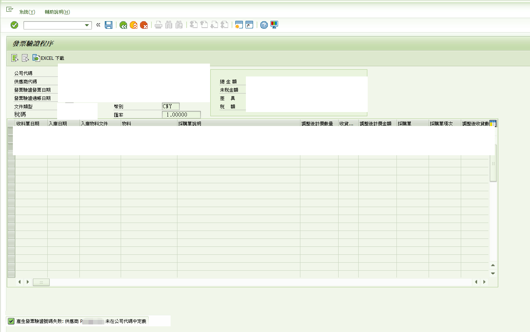Click the Find binoculars icon
The width and height of the screenshot is (530, 332).
(169, 25)
